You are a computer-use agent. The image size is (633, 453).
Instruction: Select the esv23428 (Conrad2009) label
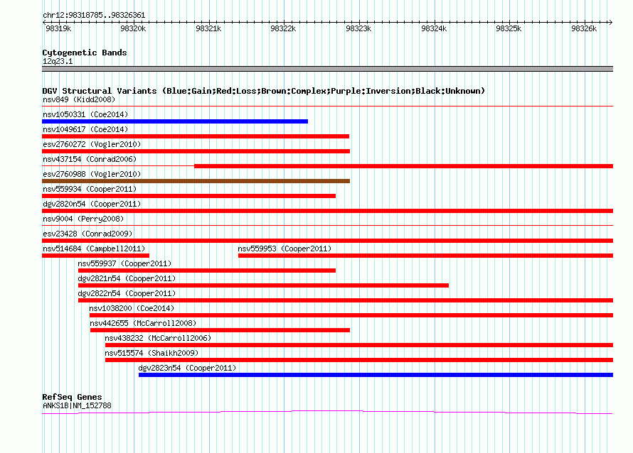[x=87, y=234]
